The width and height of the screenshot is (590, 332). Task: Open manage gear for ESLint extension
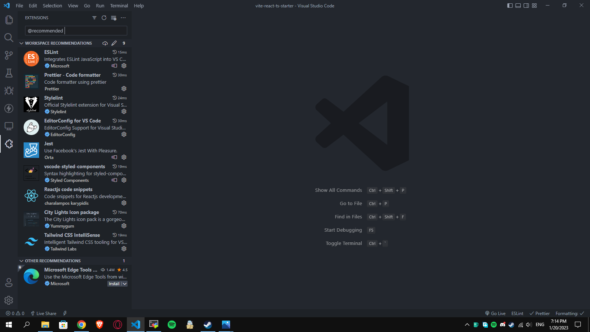124,66
